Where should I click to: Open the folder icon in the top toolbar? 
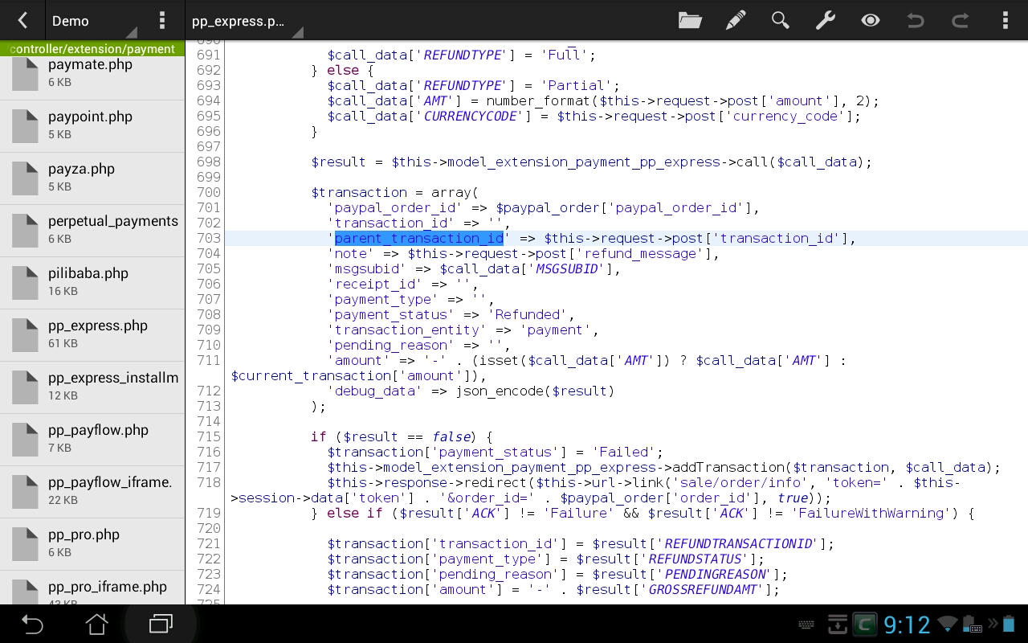click(690, 20)
